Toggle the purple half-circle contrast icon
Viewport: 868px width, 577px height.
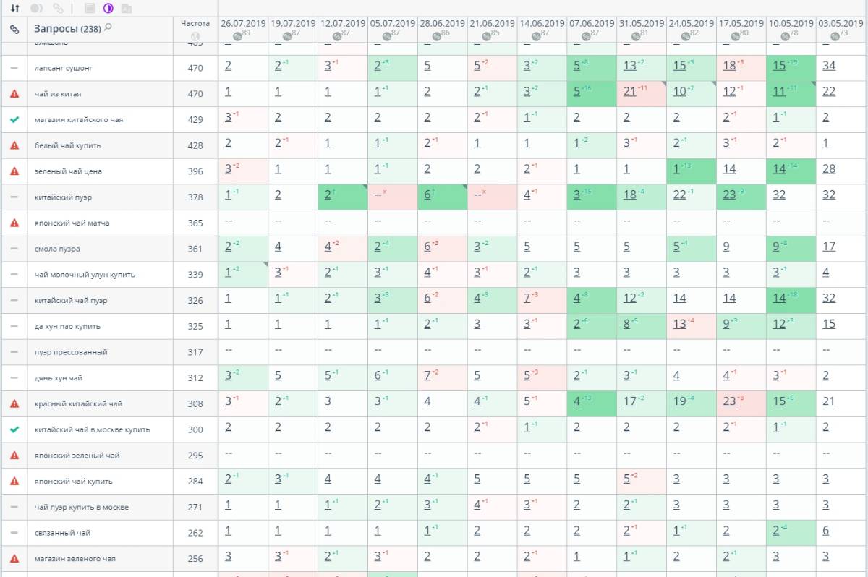coord(109,9)
